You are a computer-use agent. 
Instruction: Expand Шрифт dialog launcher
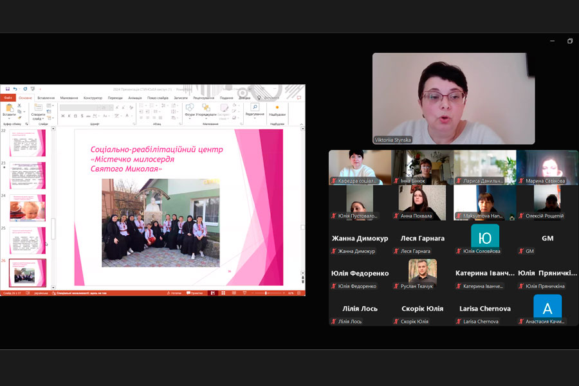(134, 124)
